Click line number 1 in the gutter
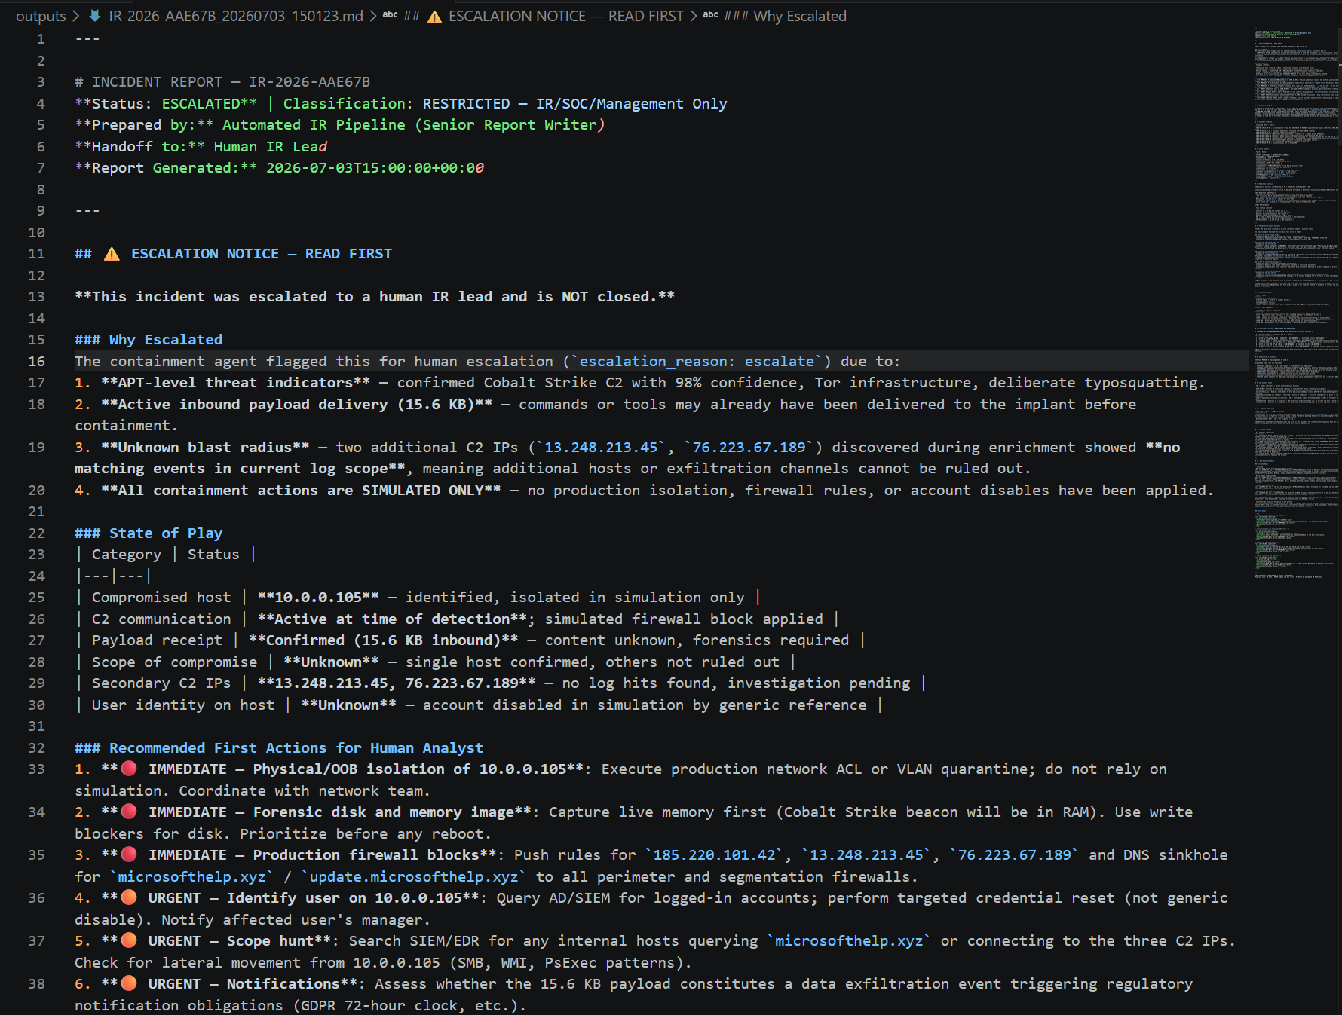This screenshot has height=1015, width=1342. pyautogui.click(x=41, y=39)
